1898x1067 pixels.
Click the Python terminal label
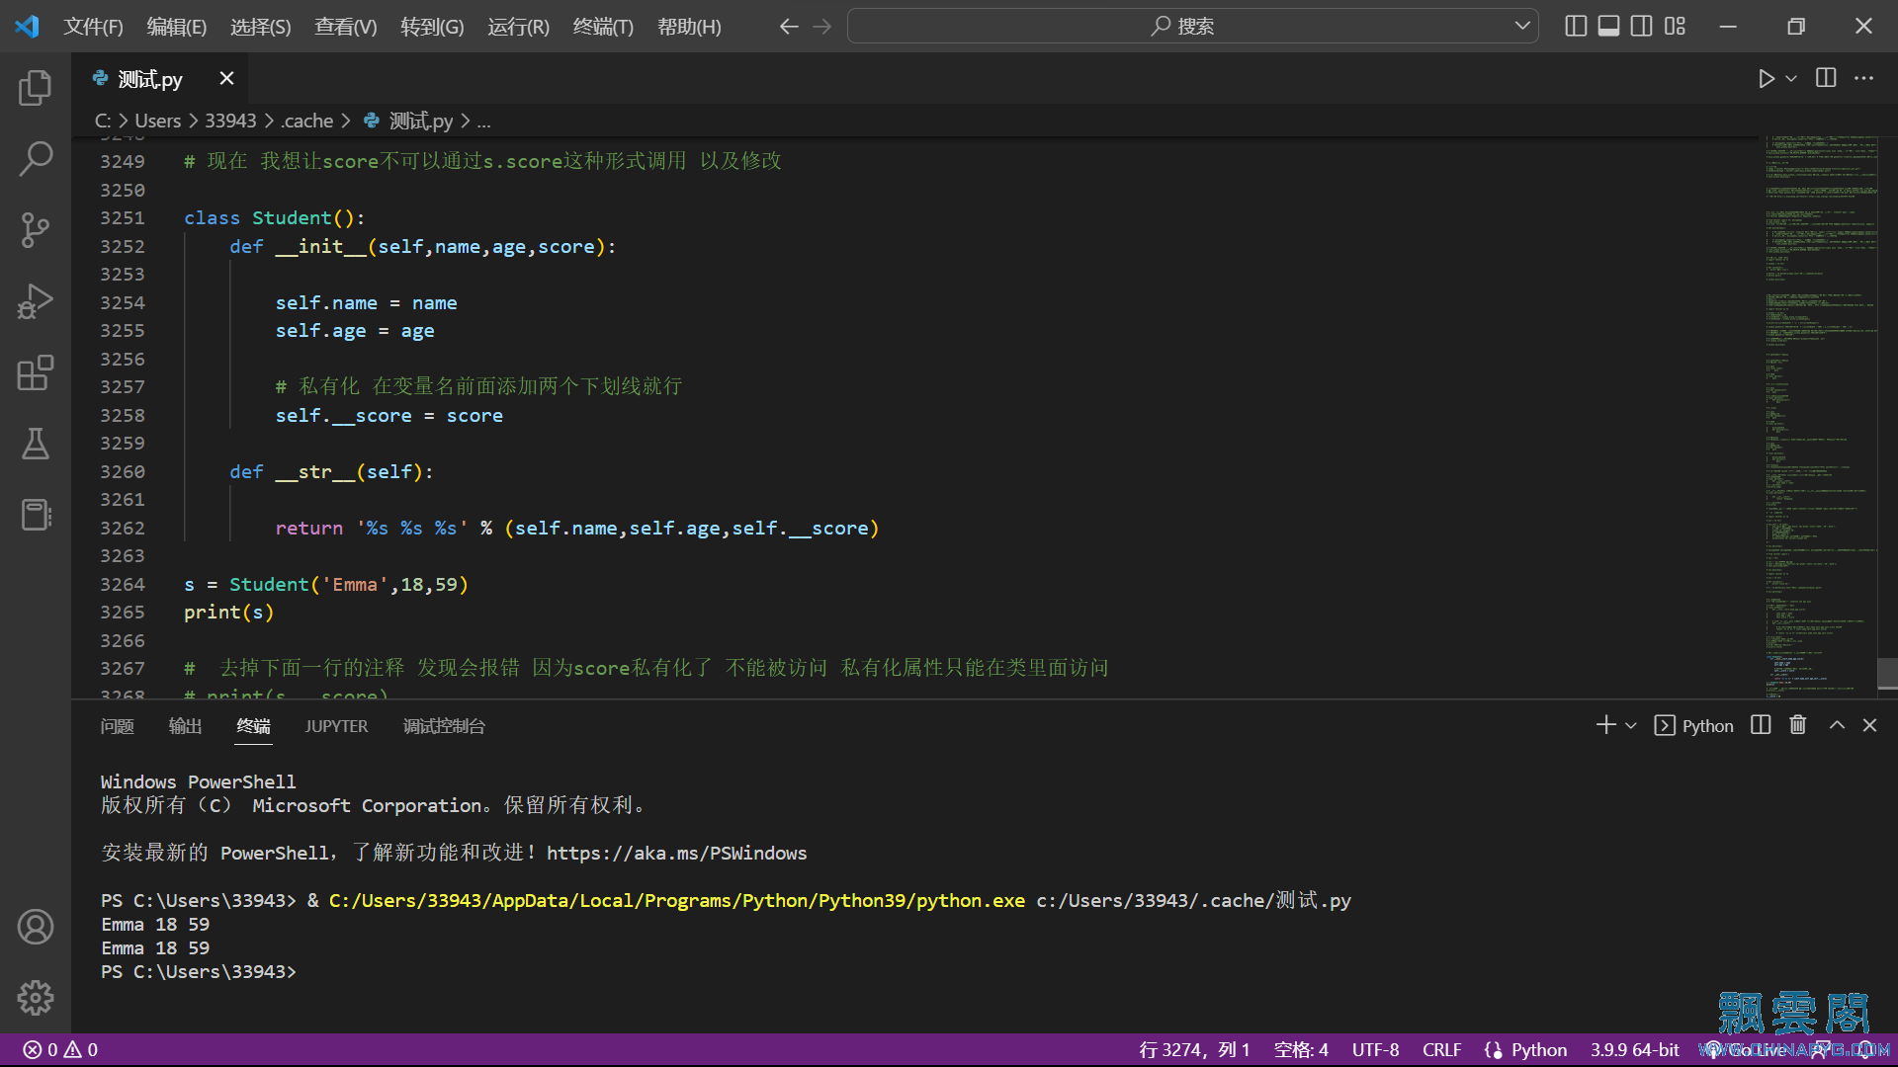[x=1693, y=725]
